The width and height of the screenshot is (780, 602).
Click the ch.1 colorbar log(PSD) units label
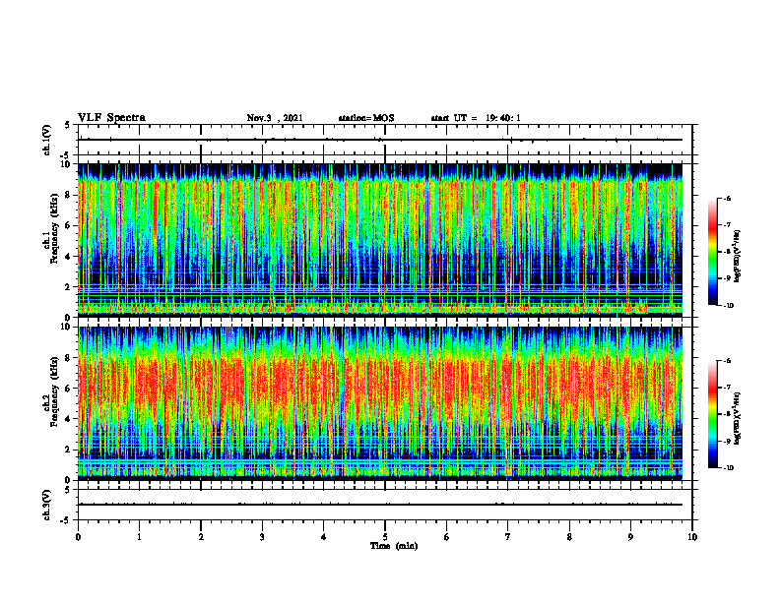738,256
